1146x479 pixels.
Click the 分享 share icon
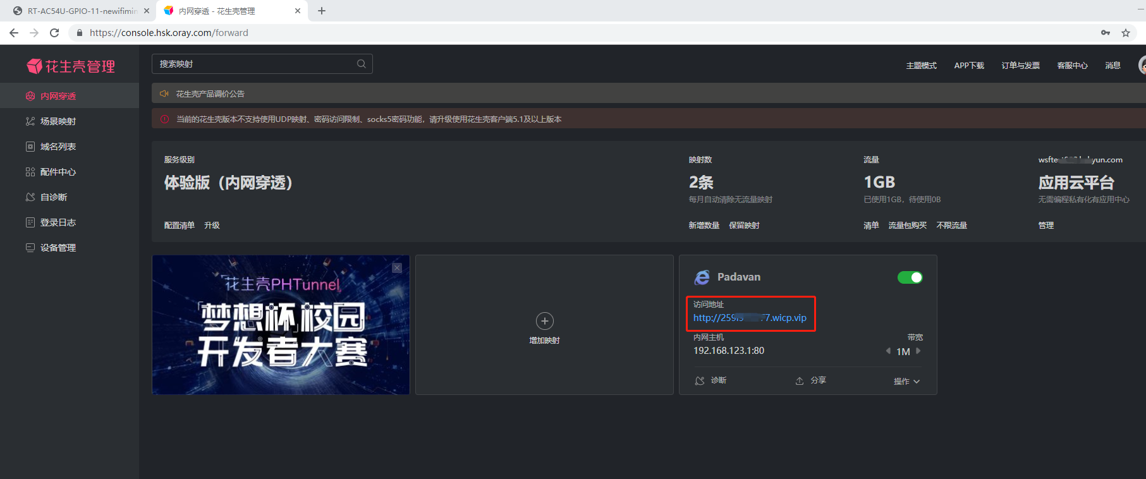[800, 380]
